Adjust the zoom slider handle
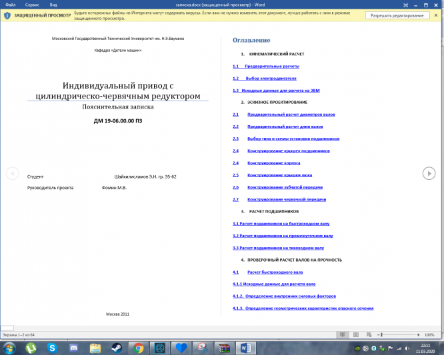The image size is (444, 355). (x=381, y=335)
